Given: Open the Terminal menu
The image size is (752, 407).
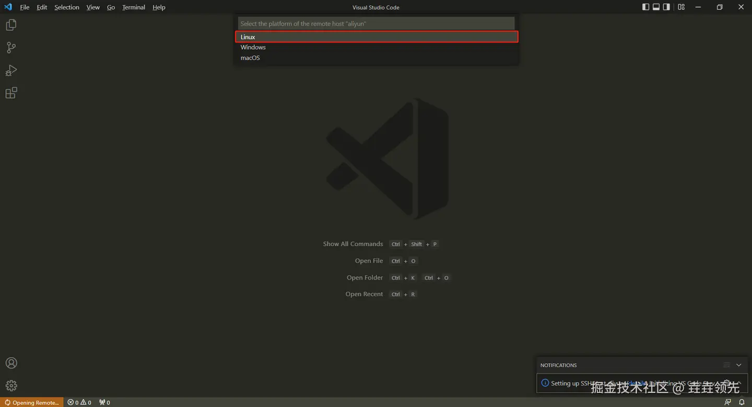Looking at the screenshot, I should (134, 7).
